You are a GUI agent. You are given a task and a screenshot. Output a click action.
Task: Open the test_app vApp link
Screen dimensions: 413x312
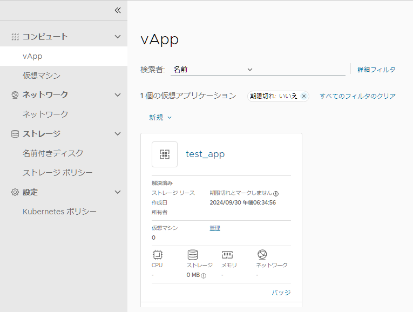(205, 154)
